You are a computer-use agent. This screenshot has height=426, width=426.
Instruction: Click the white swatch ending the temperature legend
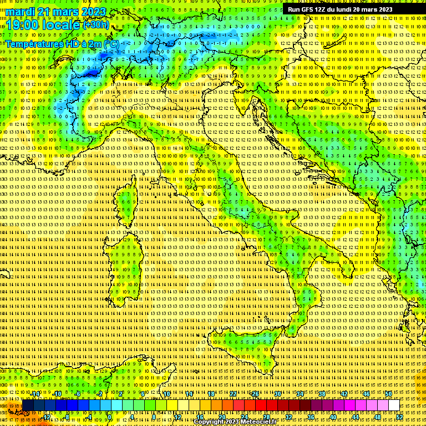394,405
